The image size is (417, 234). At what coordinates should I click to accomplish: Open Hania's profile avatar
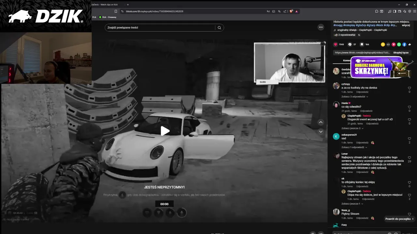pos(336,105)
